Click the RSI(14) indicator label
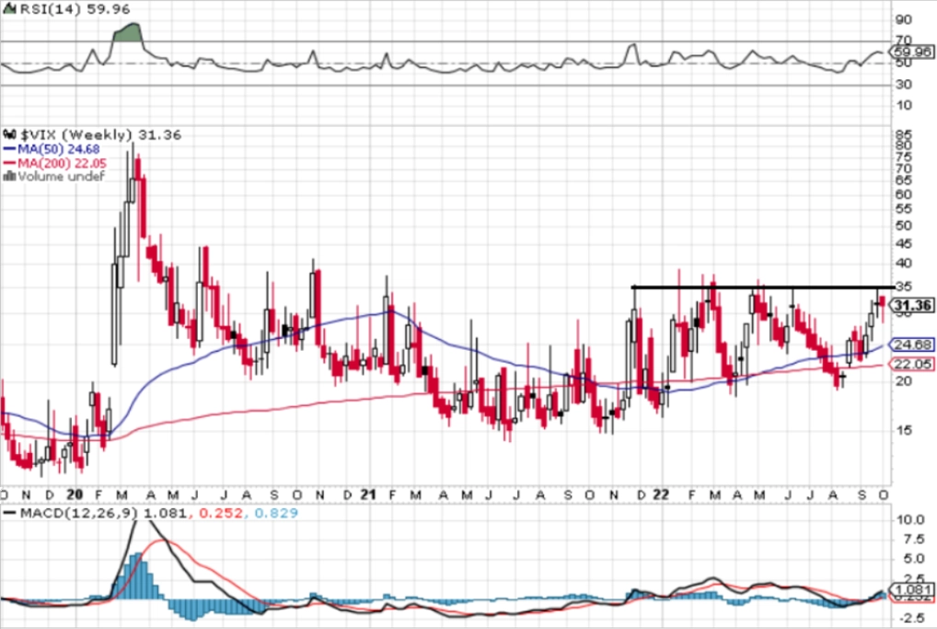Screen dimensions: 937x629 coord(52,9)
